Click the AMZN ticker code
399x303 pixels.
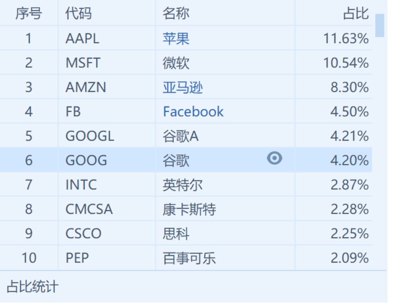[86, 88]
